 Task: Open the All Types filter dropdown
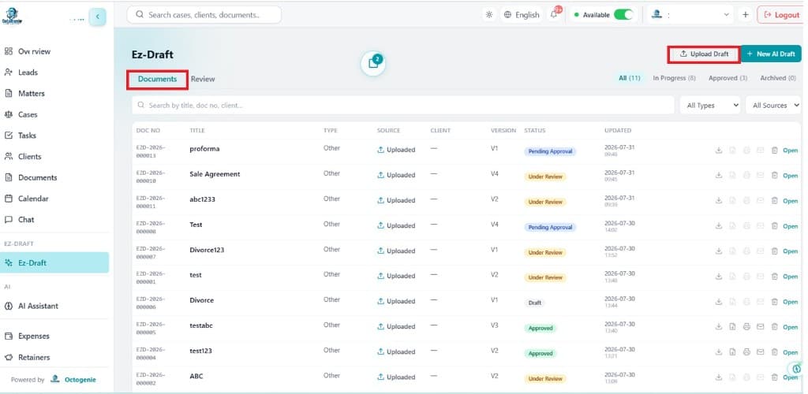click(710, 105)
